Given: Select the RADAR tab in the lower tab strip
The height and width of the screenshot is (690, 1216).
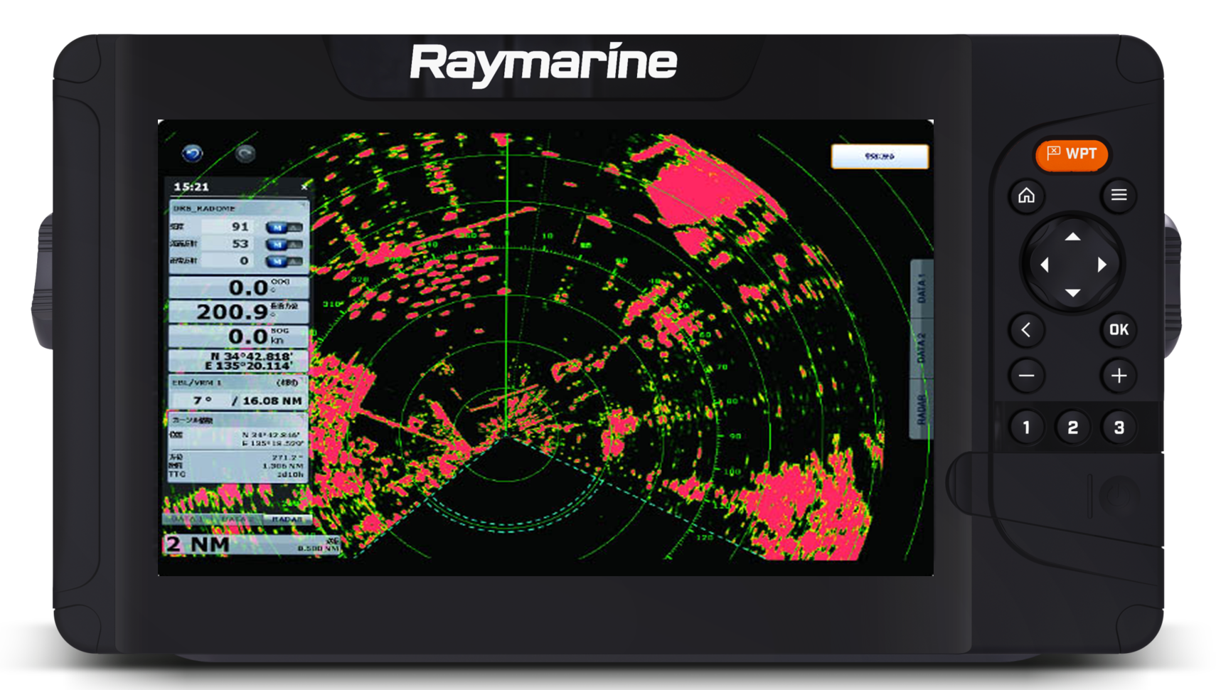Looking at the screenshot, I should pos(287,519).
